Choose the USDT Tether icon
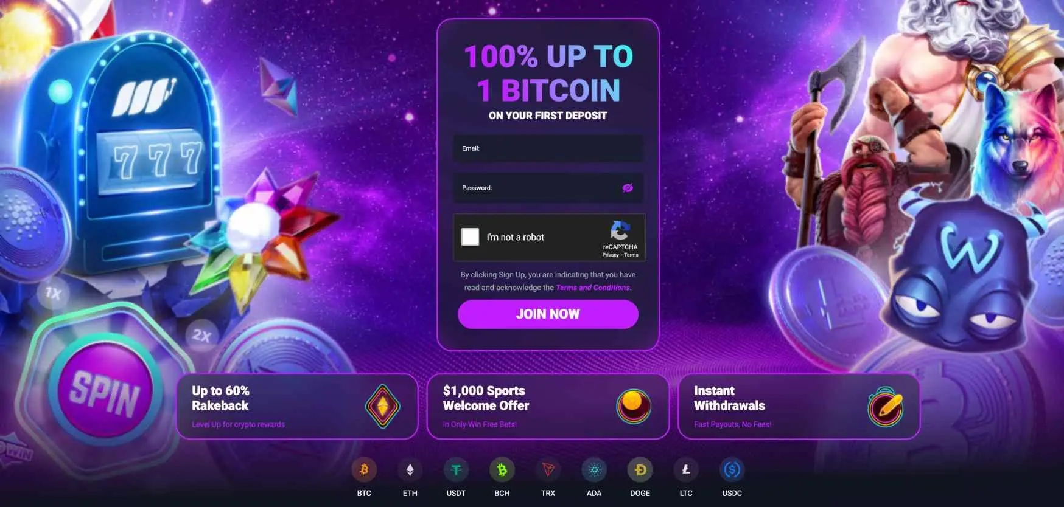Screen dimensions: 1064x507 [456, 470]
